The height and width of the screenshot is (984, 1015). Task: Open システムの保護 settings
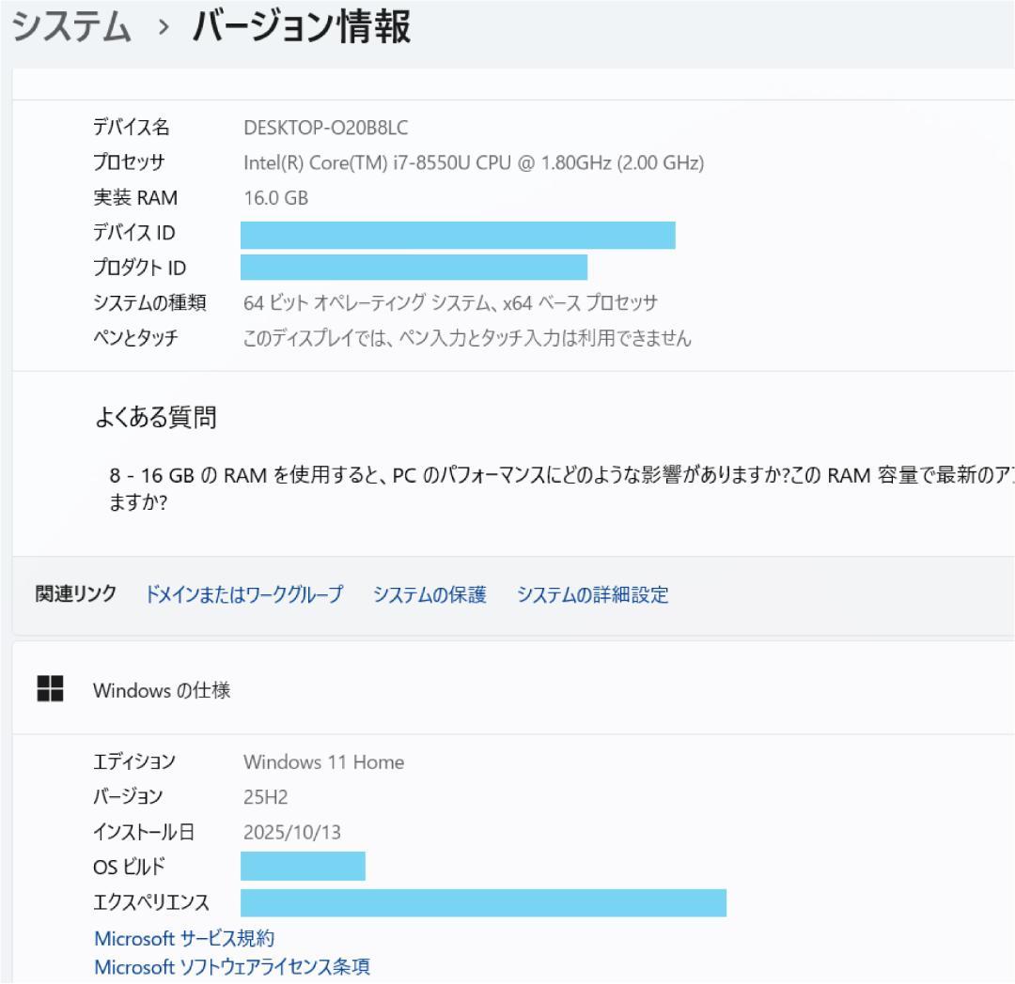tap(429, 594)
